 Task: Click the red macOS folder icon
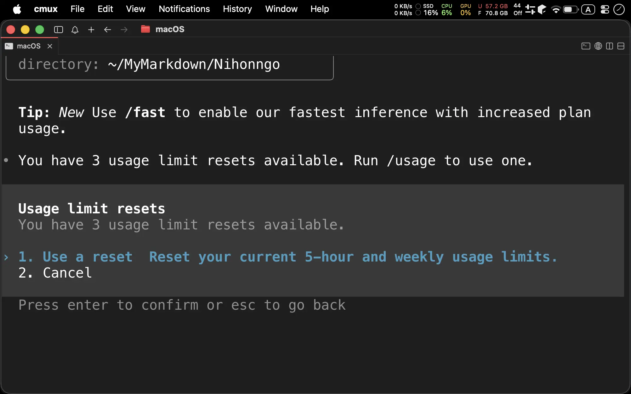(x=145, y=29)
